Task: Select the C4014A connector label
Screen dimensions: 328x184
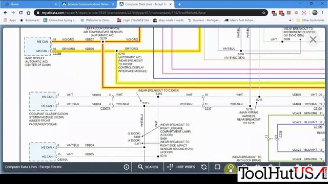Action: tap(63, 160)
